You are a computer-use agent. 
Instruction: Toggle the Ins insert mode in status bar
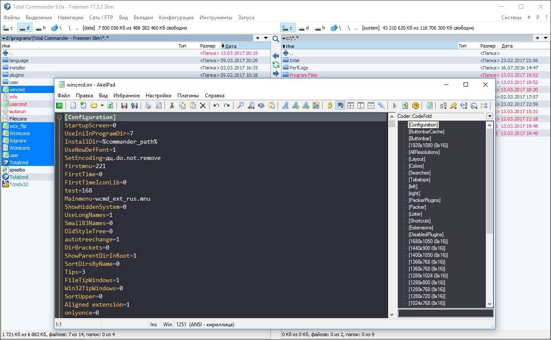coord(154,325)
